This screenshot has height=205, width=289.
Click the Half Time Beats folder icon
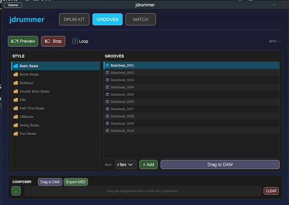[x=16, y=109]
